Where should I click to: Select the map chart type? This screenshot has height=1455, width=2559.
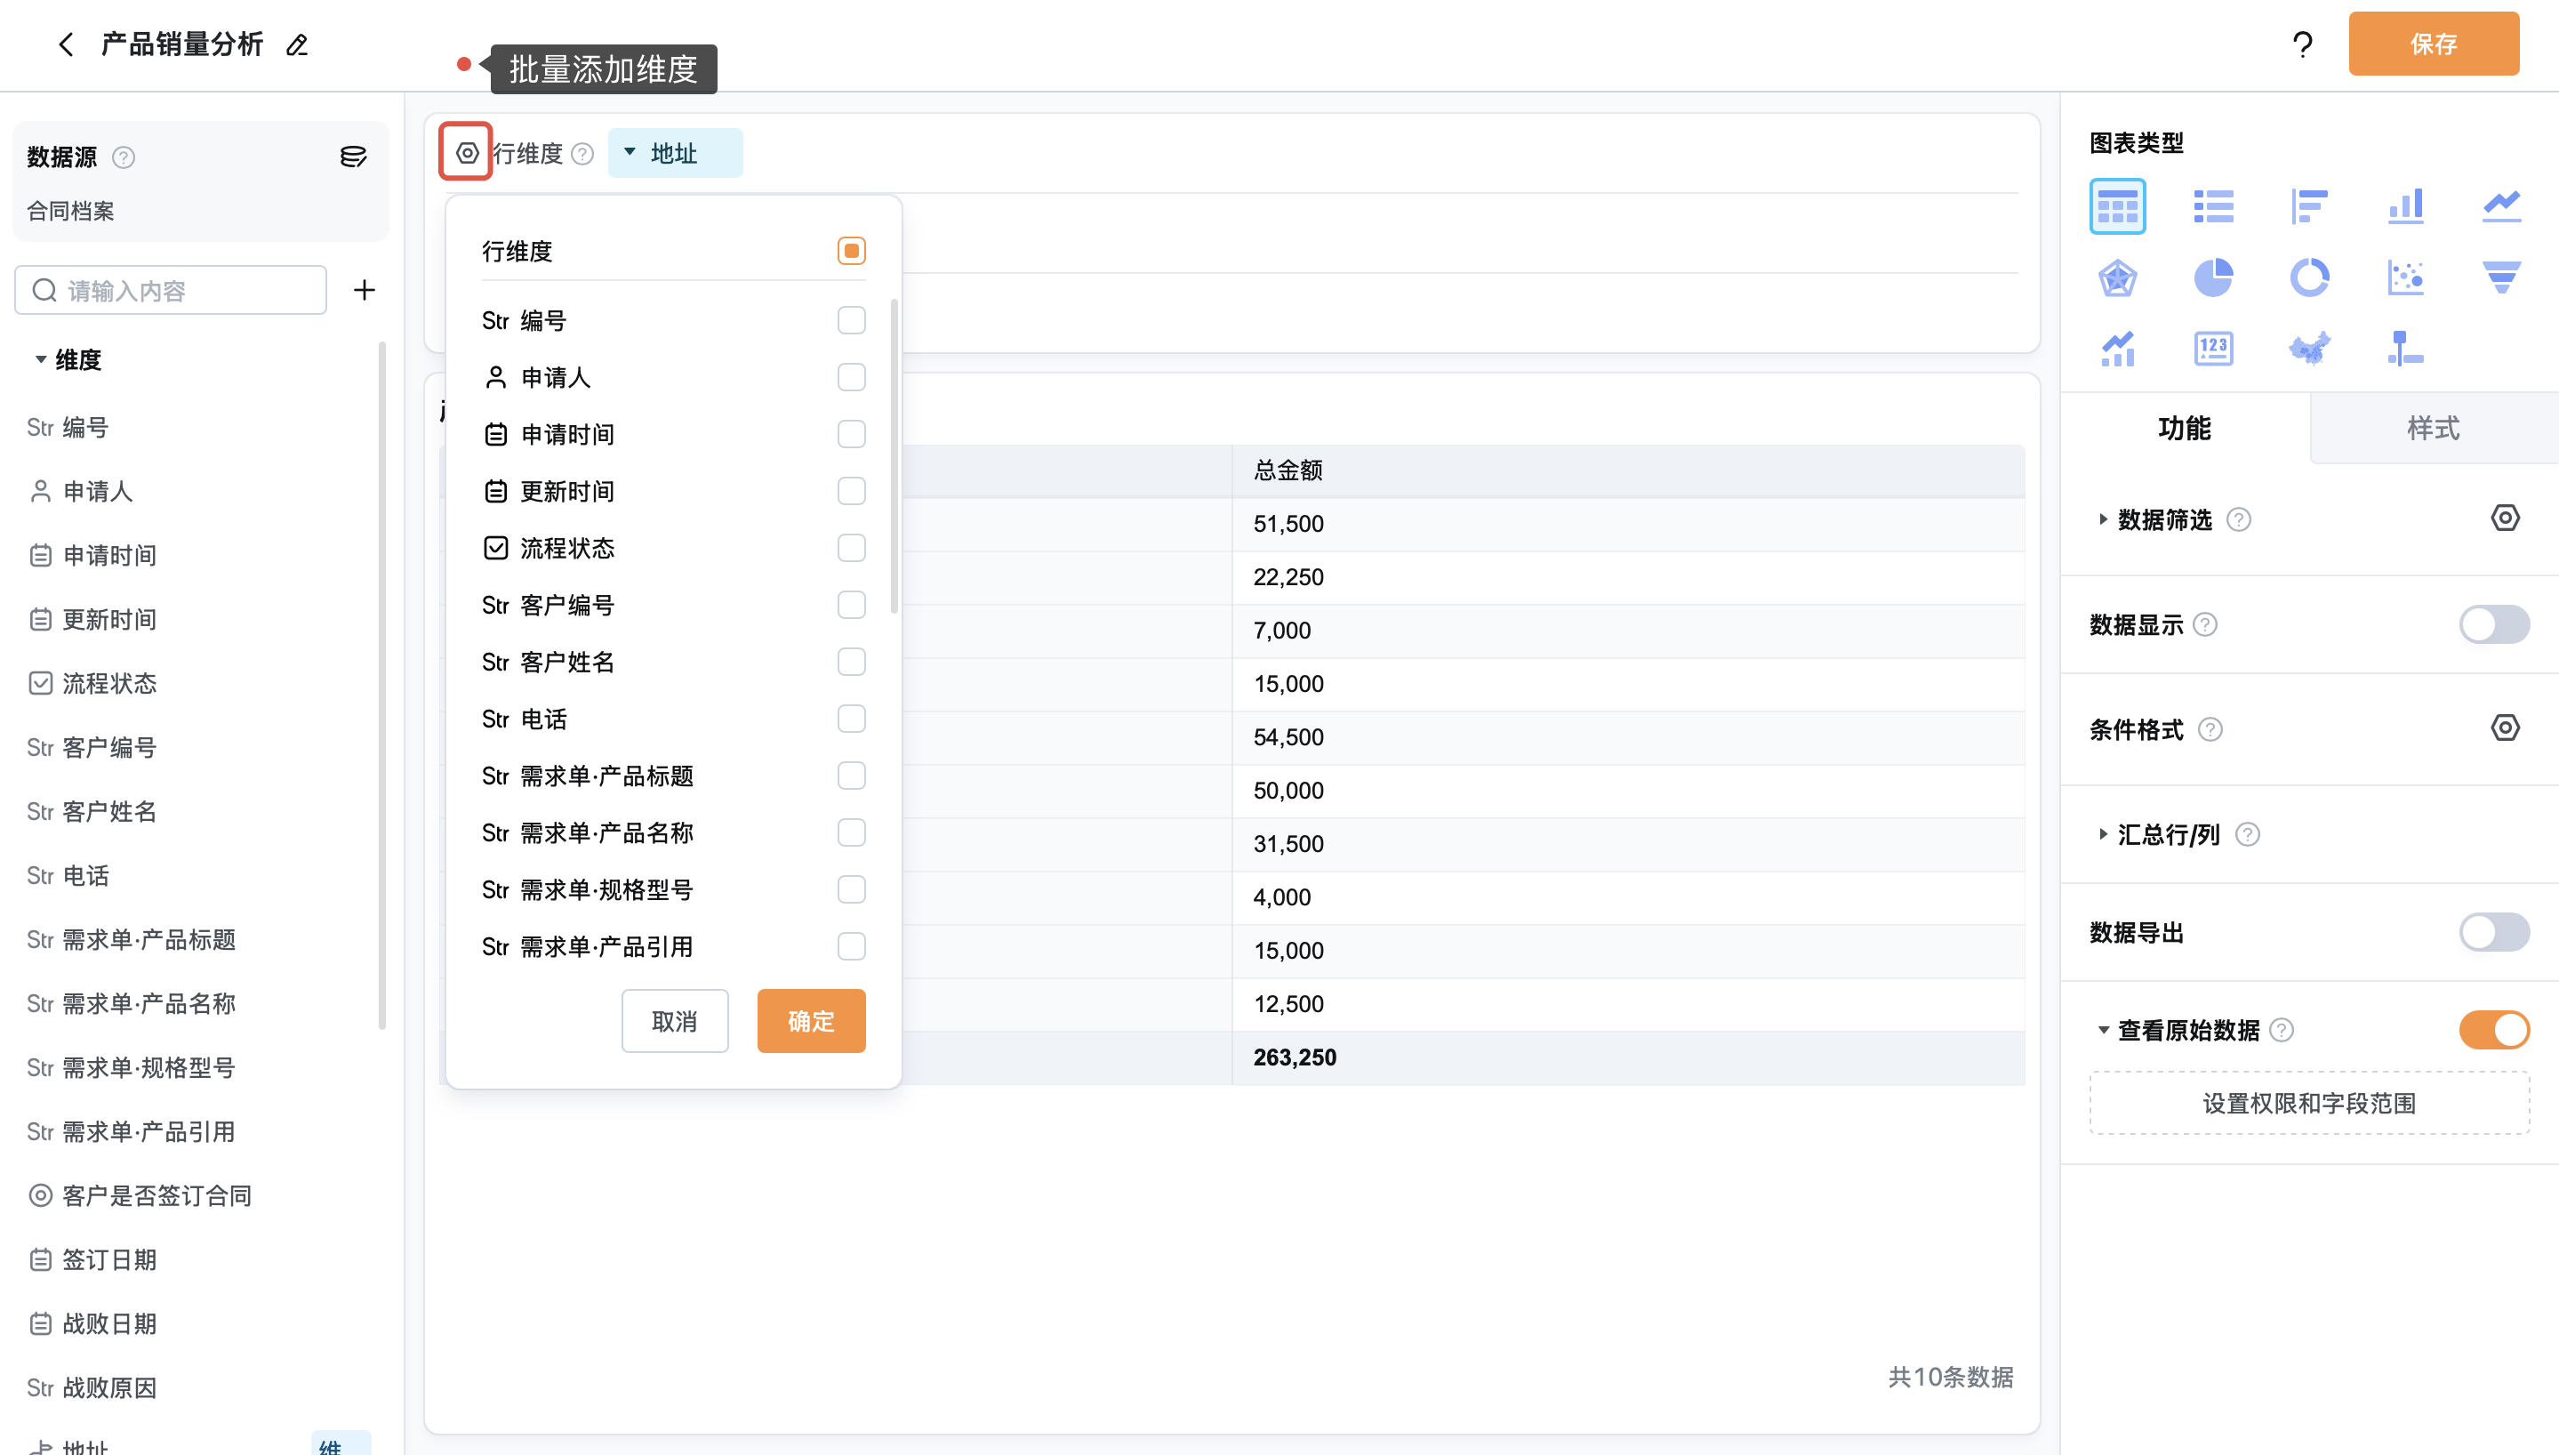click(2309, 349)
